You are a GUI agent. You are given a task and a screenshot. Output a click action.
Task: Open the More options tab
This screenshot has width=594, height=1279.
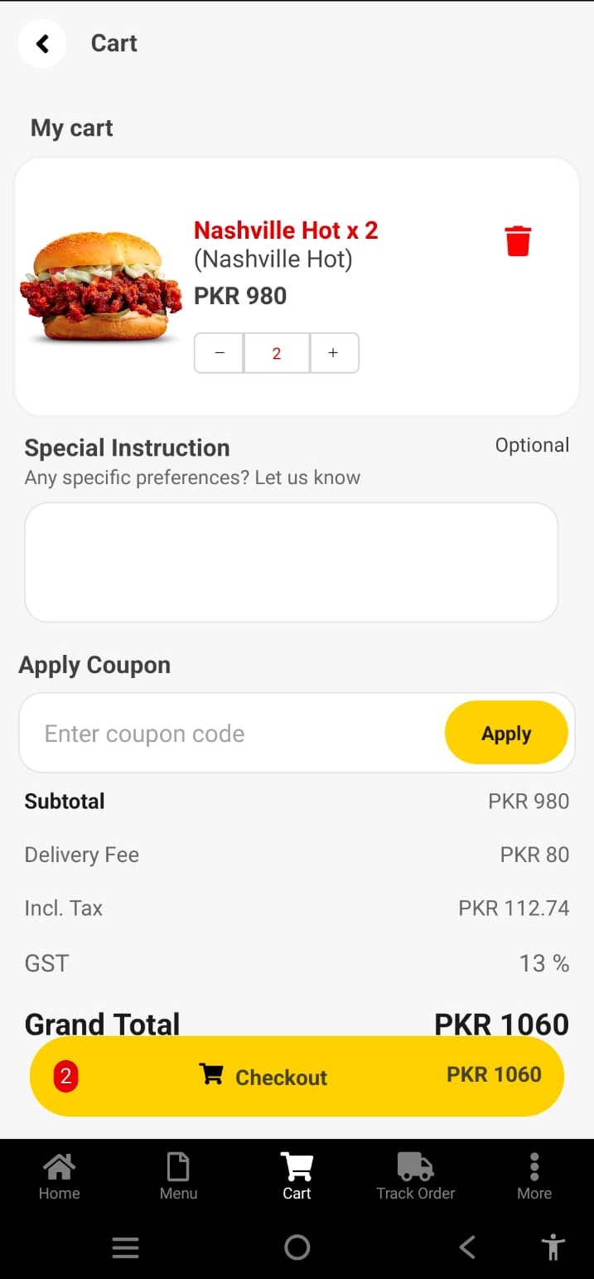pos(534,1176)
